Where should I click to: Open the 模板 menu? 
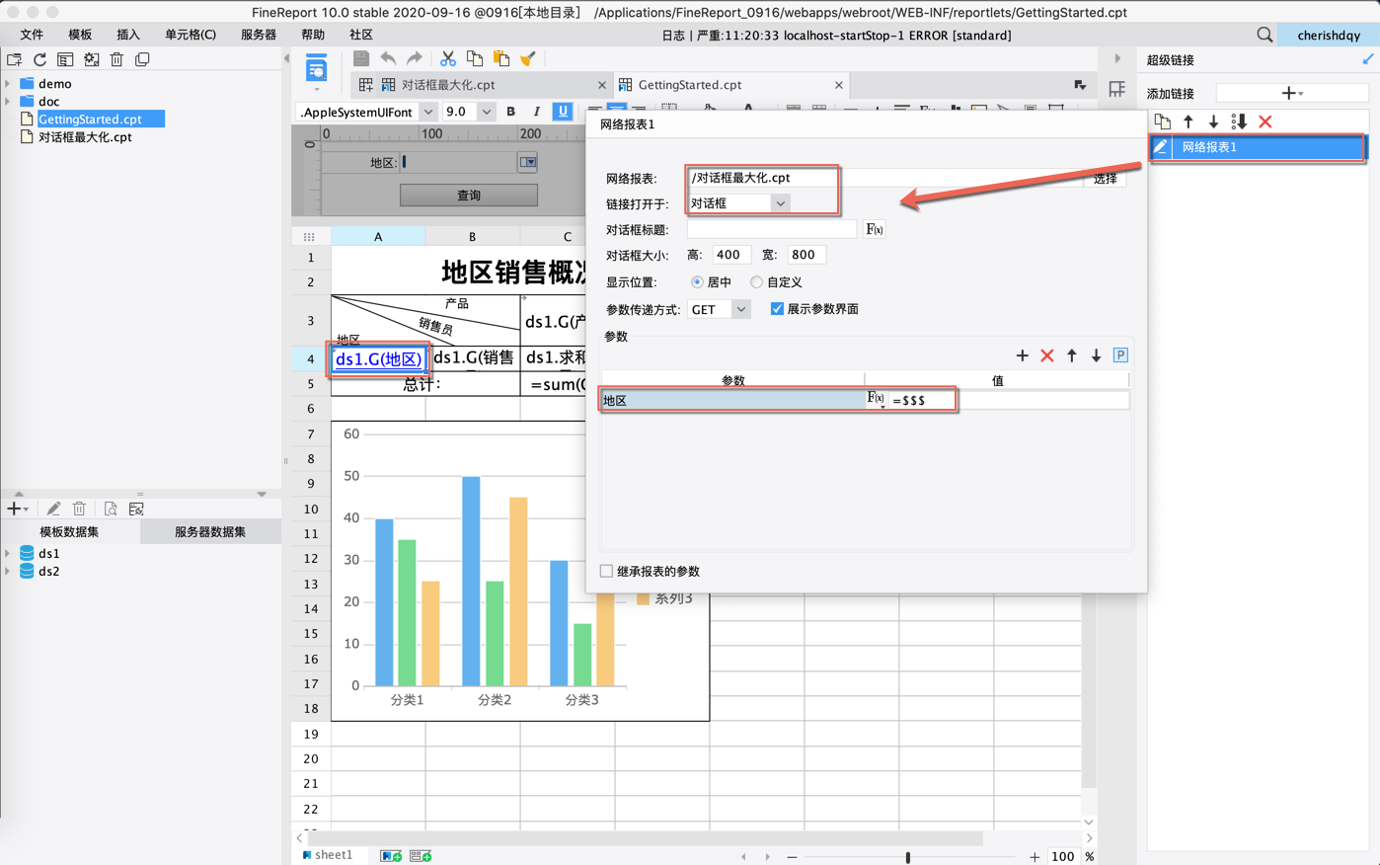pyautogui.click(x=80, y=35)
